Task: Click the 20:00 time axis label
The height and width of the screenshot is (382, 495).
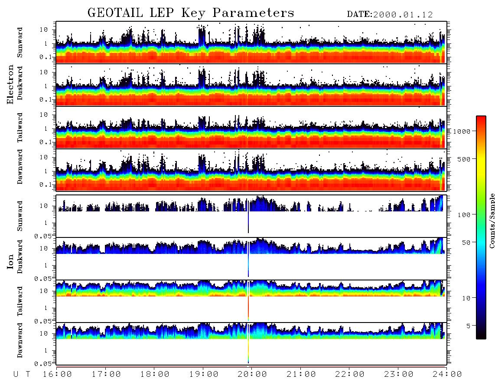Action: pos(253,375)
